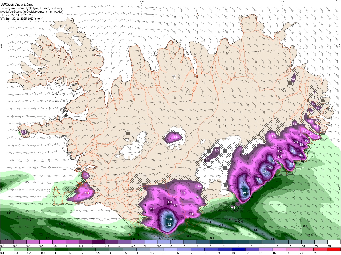Click the 0.6 value on the central glacier
Viewport: 341px width, 255px height.
[x=176, y=137]
